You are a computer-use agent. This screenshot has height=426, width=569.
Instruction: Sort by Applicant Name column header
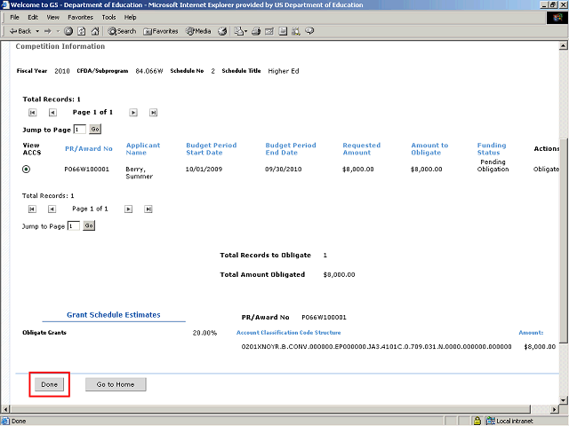click(x=143, y=149)
